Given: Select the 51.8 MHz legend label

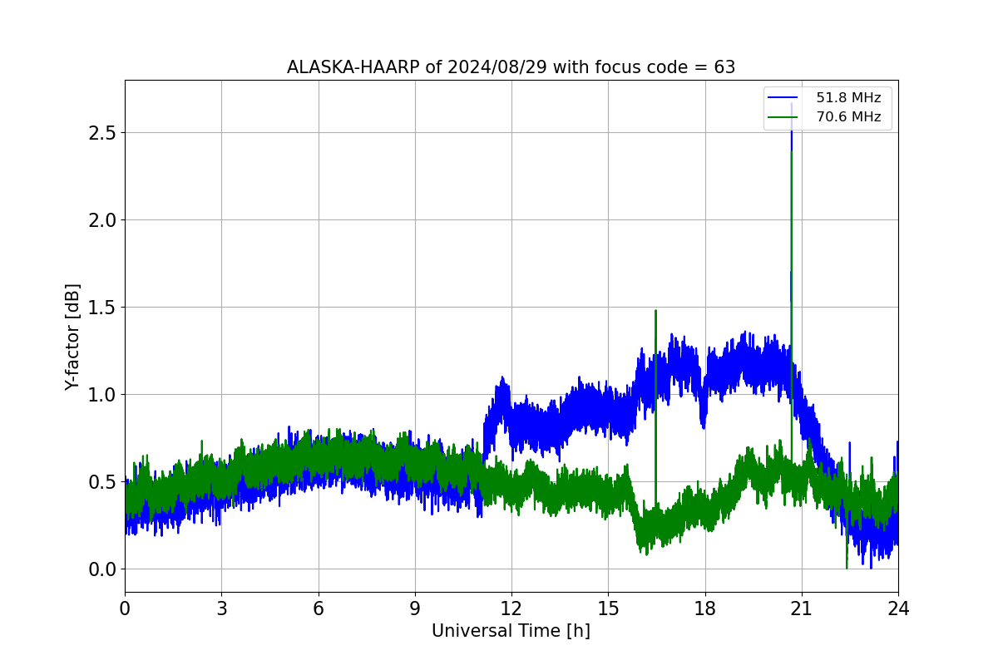Looking at the screenshot, I should click(x=848, y=98).
